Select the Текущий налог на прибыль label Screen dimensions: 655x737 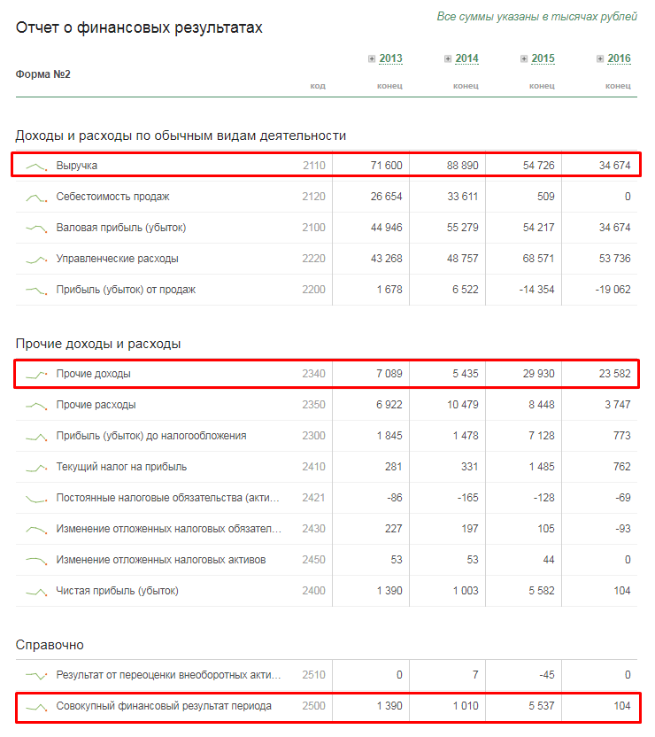click(x=121, y=467)
